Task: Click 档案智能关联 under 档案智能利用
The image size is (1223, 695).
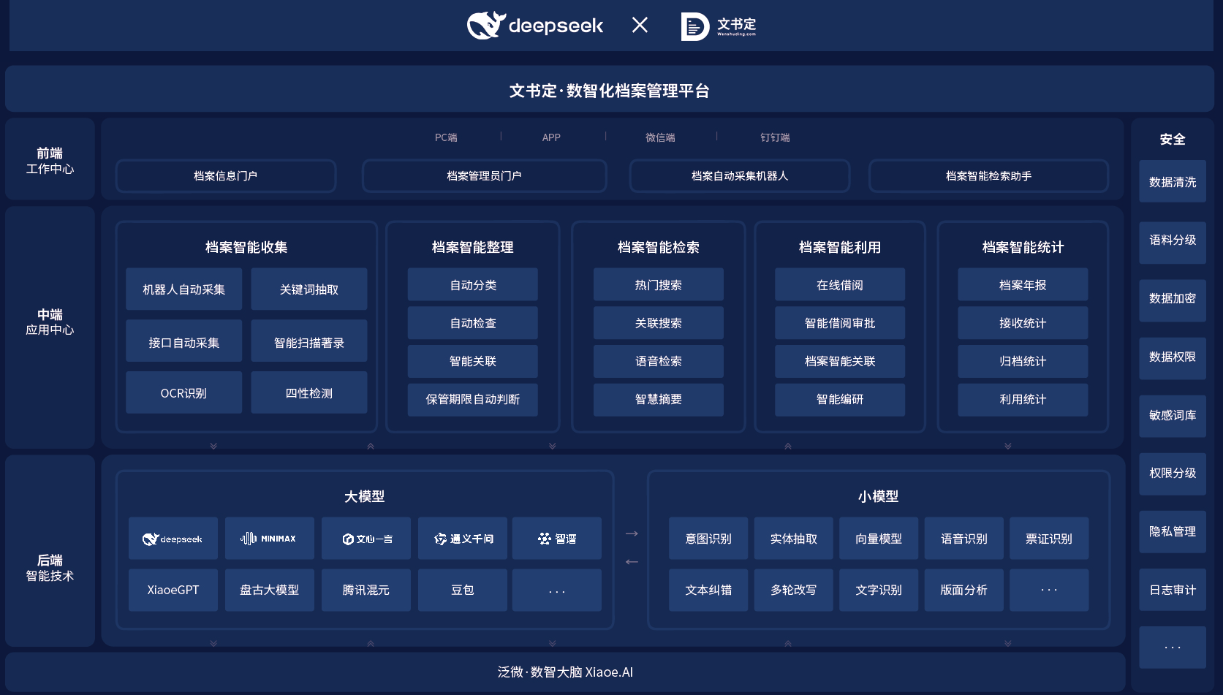Action: (x=840, y=361)
